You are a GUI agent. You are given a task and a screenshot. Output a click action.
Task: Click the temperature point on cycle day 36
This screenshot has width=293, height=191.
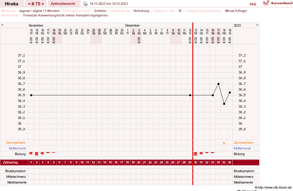click(x=230, y=92)
